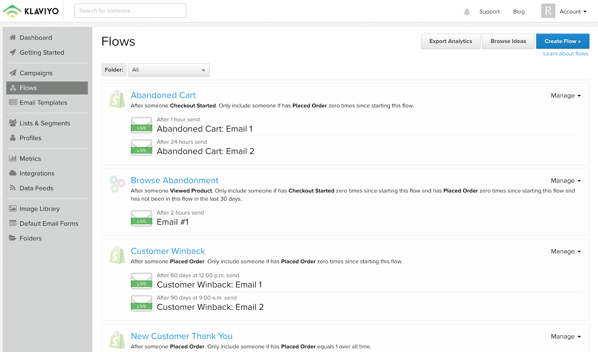Click the LIVE envelope icon for Email #1
598x352 pixels.
(x=141, y=218)
